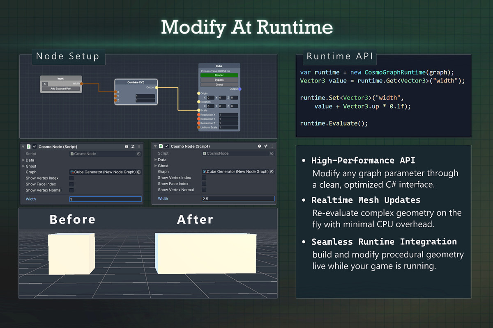Open help icon in Width 2.5 inspector header
This screenshot has height=328, width=493.
[x=259, y=146]
